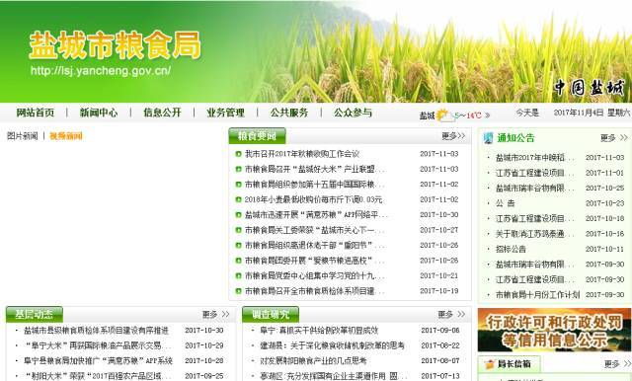Open 更多 link in 局长信箱 section

coord(617,364)
